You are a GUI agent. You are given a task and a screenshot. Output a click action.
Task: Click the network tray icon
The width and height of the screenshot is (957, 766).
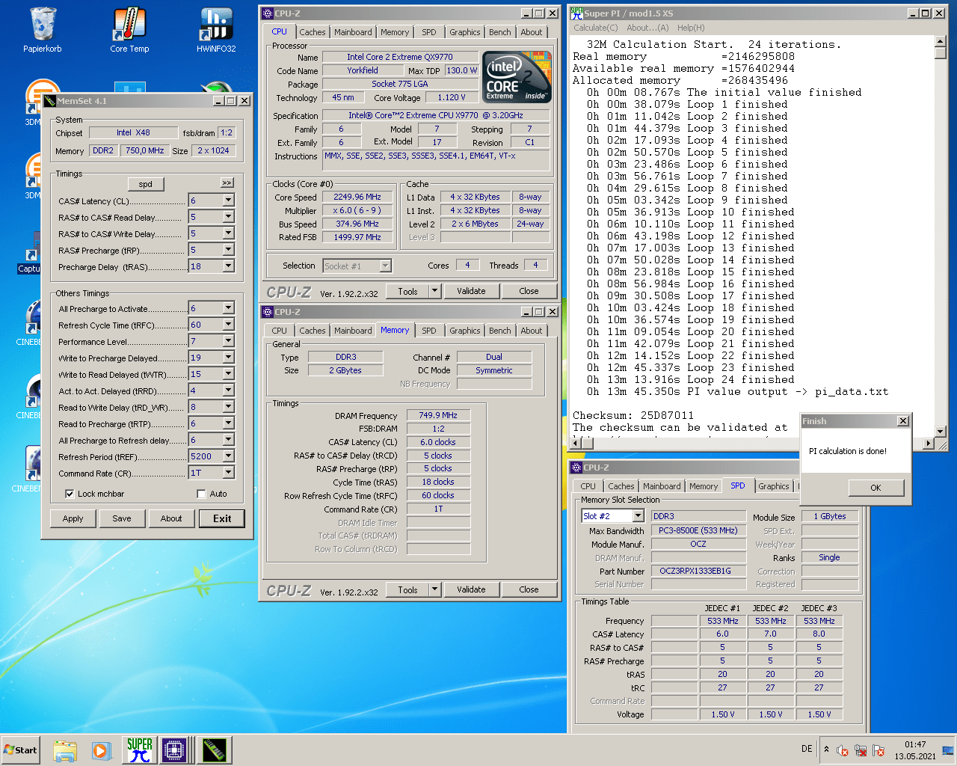[861, 750]
